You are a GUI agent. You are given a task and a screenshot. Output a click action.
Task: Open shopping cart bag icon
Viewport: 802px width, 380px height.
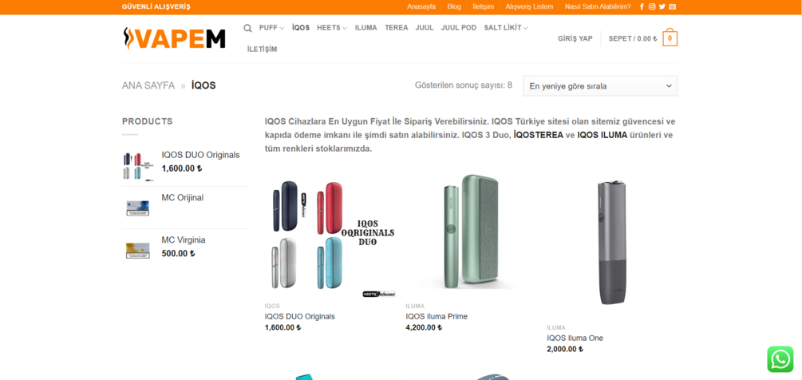tap(670, 38)
